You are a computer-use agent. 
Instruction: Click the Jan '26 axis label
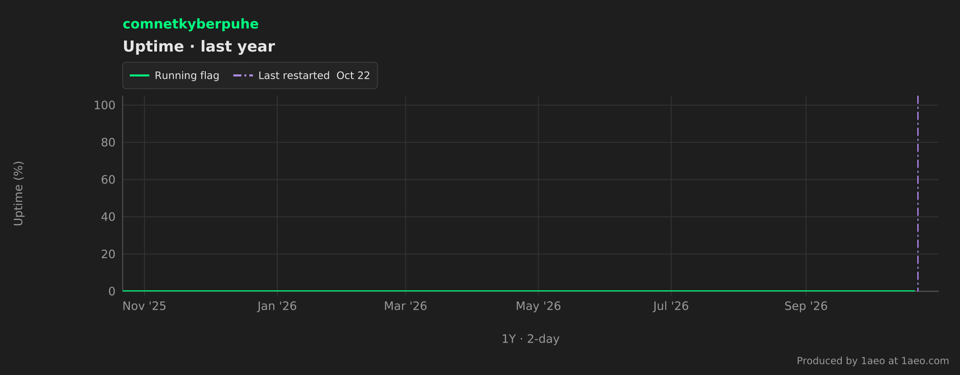(x=277, y=306)
